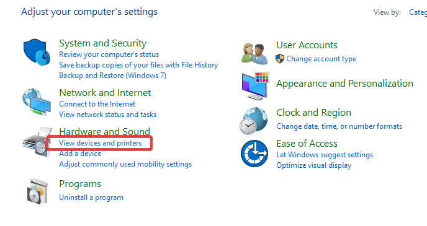Image resolution: width=427 pixels, height=226 pixels.
Task: Open Change date, time, or number formats
Action: tap(339, 126)
